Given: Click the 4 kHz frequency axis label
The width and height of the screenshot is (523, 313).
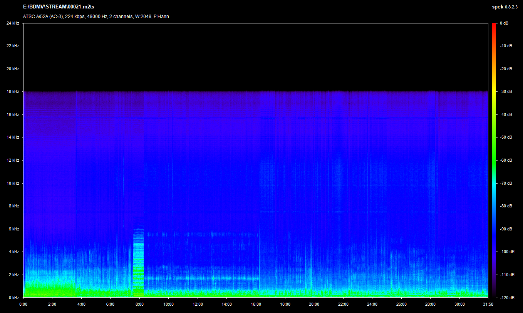Looking at the screenshot, I should (x=14, y=252).
